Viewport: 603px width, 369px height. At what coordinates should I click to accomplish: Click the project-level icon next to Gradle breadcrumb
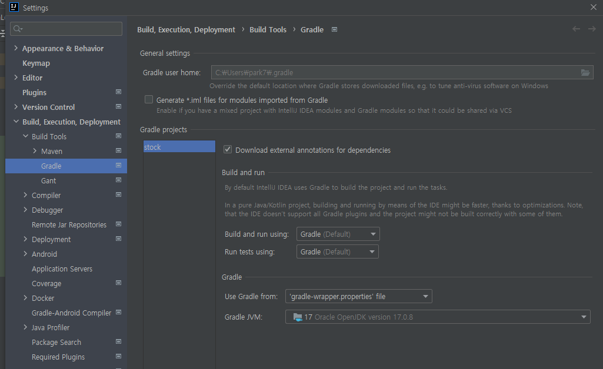(x=335, y=29)
